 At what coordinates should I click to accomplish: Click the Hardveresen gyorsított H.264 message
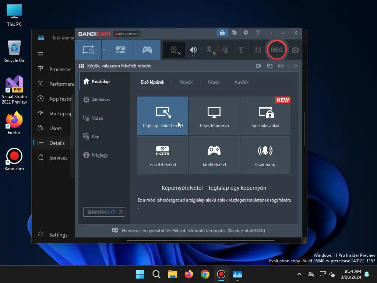[193, 231]
